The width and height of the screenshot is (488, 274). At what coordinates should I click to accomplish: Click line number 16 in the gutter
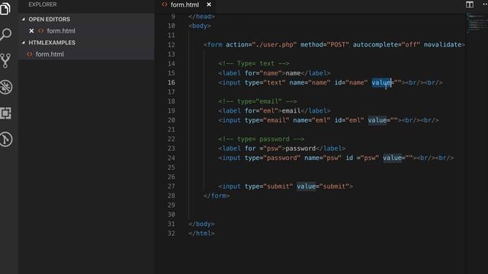[x=171, y=83]
